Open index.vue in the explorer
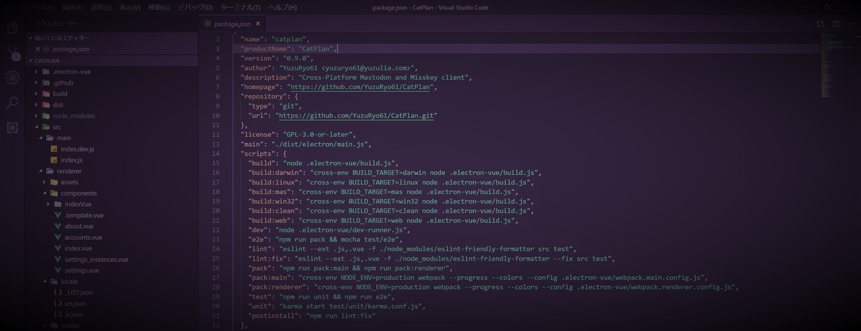 click(78, 248)
